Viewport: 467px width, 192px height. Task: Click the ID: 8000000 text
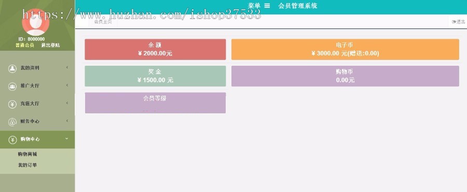tap(32, 39)
